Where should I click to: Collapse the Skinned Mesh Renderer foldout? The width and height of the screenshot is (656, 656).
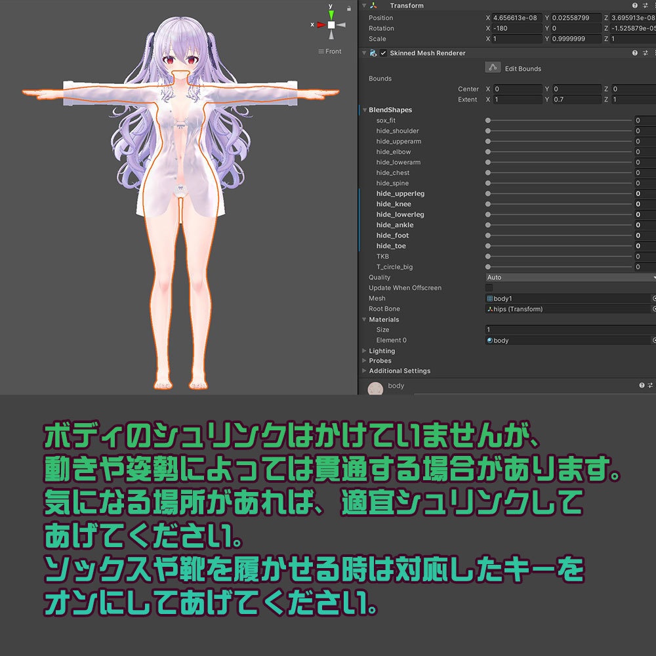(364, 52)
